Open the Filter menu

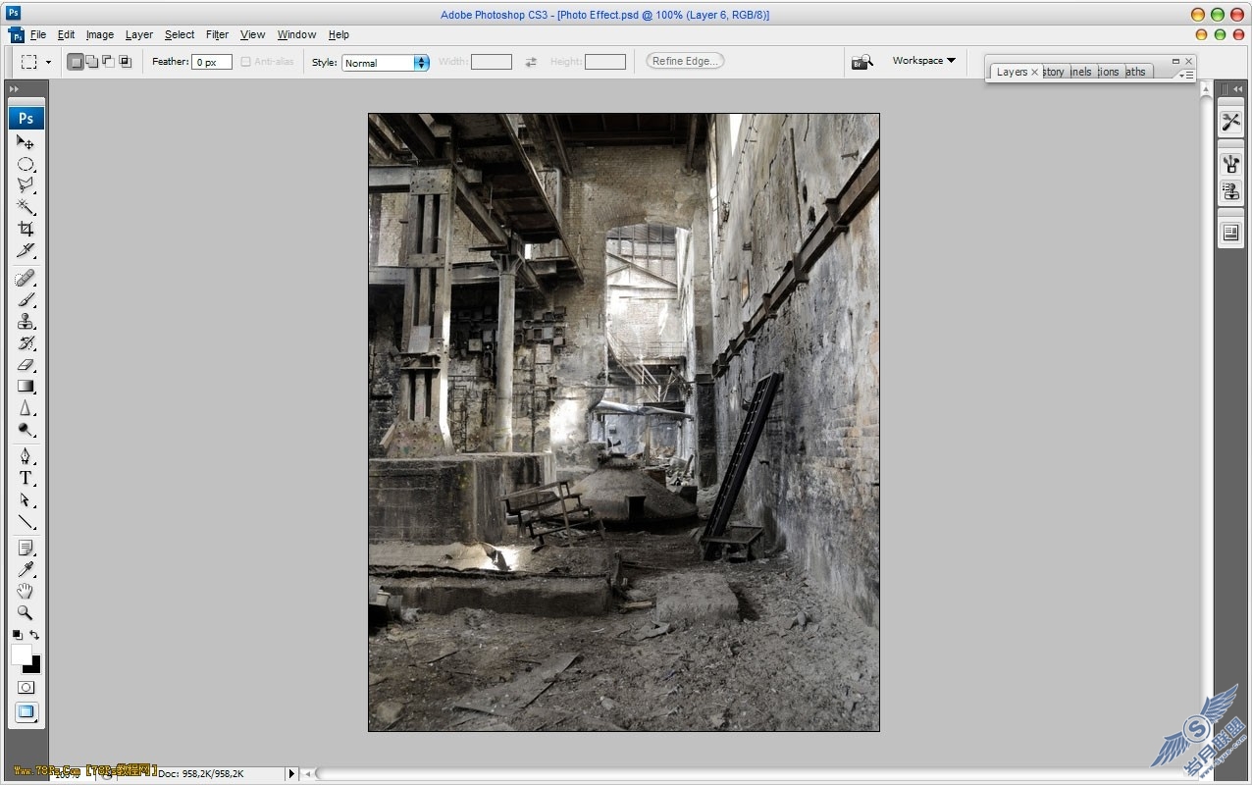click(217, 34)
